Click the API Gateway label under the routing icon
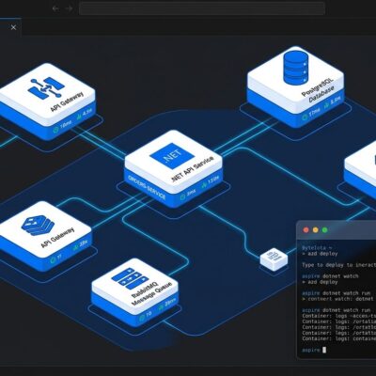The height and width of the screenshot is (376, 376). [x=67, y=102]
